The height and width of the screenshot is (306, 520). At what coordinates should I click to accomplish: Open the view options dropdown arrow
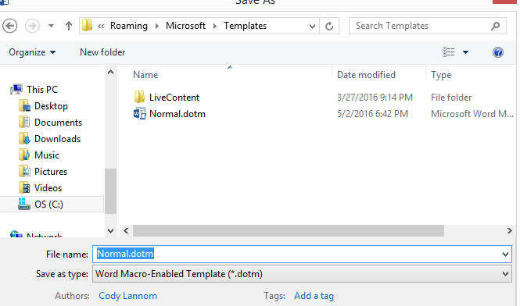click(465, 52)
